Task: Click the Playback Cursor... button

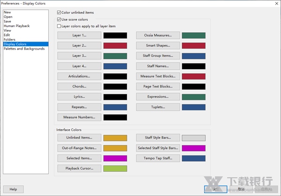Action: (x=79, y=168)
